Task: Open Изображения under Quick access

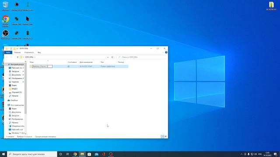Action: coord(17,78)
